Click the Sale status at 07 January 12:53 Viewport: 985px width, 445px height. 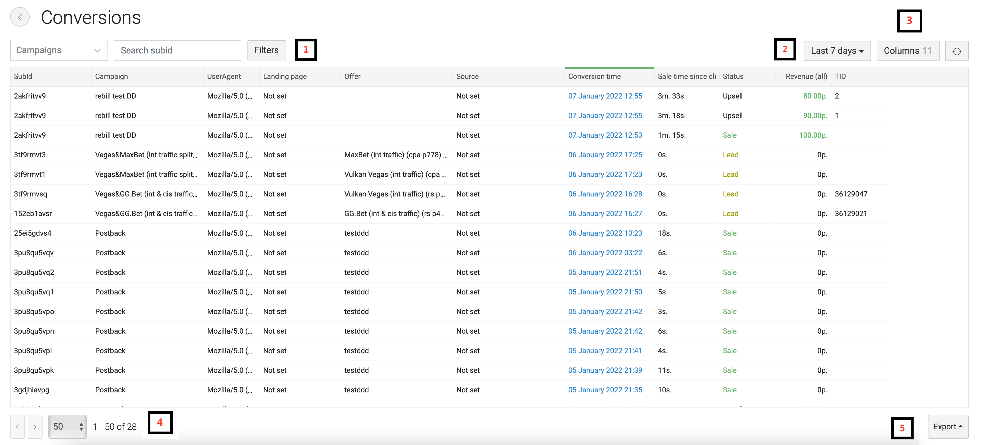tap(730, 135)
